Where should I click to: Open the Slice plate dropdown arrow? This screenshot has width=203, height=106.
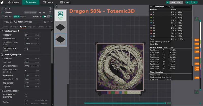(x=168, y=2)
